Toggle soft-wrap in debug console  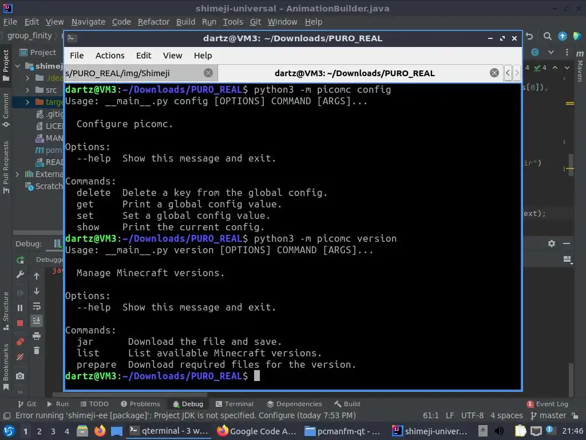point(37,306)
